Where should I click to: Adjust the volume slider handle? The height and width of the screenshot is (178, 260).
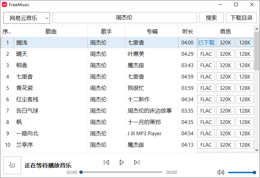coord(254,172)
